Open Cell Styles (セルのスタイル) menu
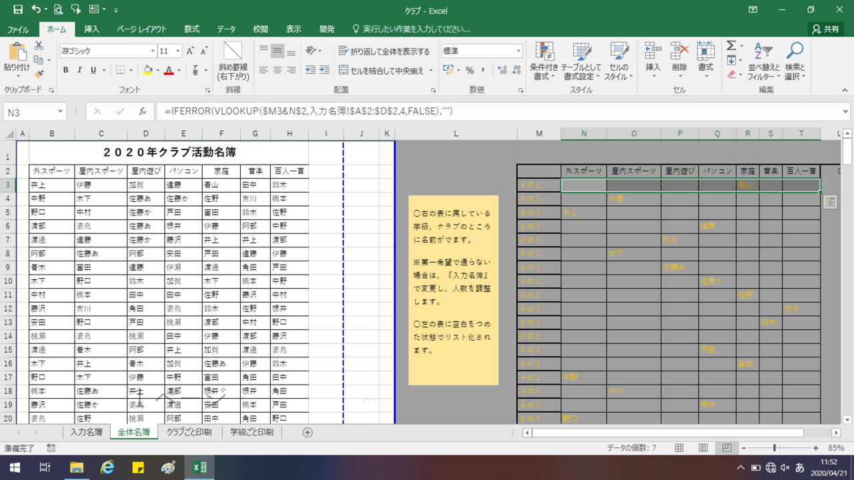The height and width of the screenshot is (480, 854). click(x=618, y=61)
